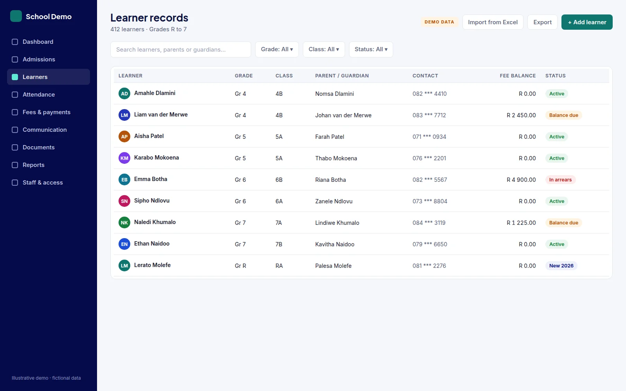Click the In arrears status badge

(x=560, y=180)
